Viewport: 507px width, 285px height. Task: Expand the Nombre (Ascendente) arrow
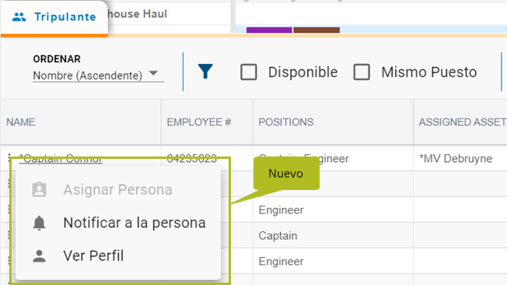point(154,73)
